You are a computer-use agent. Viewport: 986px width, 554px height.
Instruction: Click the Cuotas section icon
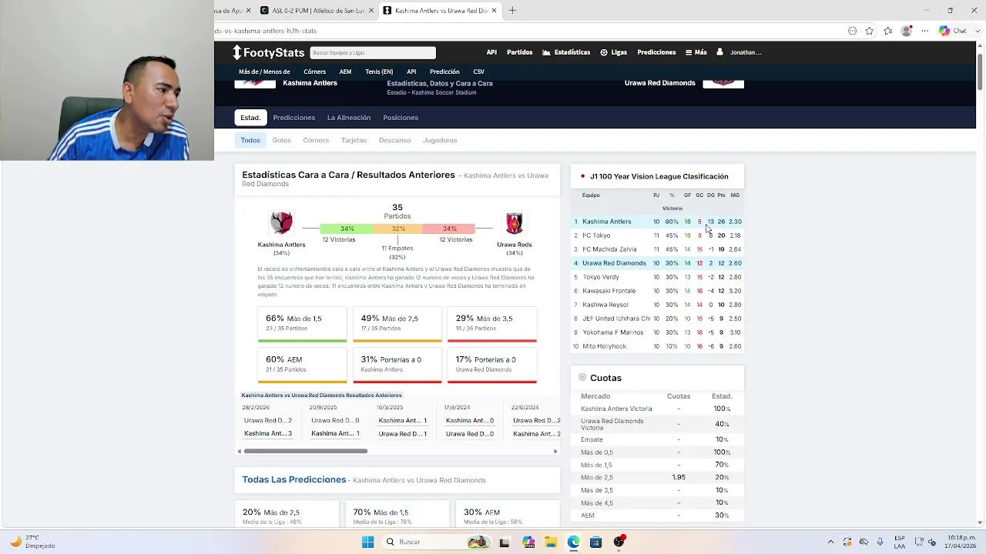point(582,377)
